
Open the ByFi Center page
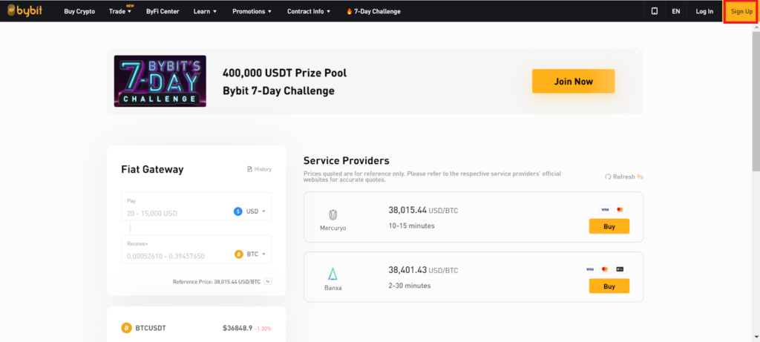point(162,12)
